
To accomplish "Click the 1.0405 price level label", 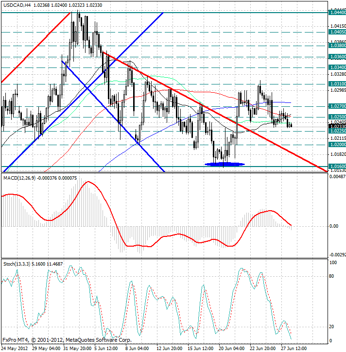I will pos(337,32).
